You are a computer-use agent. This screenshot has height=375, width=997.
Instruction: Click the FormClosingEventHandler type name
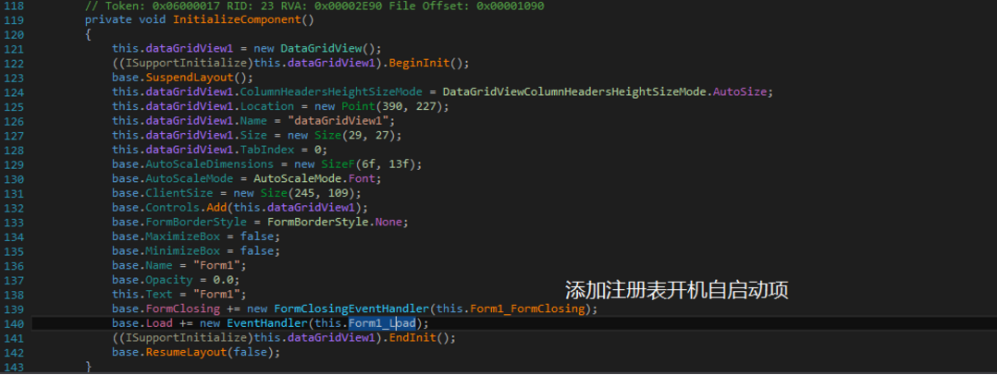(351, 309)
